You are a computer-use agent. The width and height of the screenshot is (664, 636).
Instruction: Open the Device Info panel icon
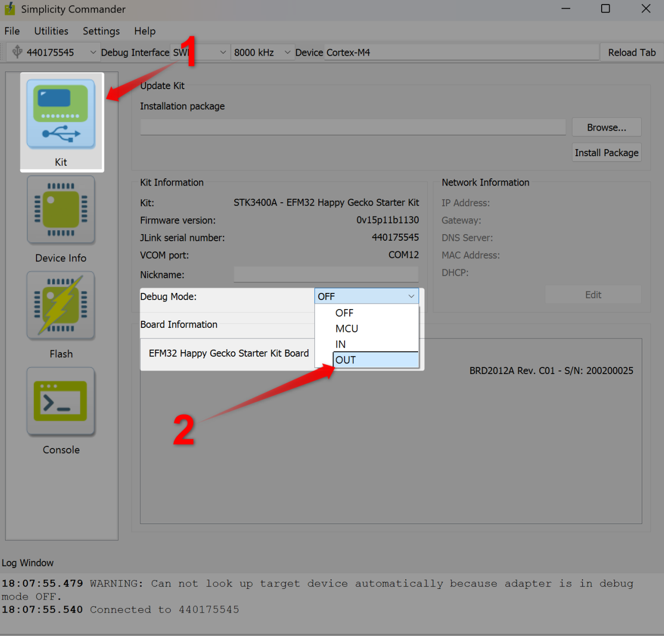point(61,210)
